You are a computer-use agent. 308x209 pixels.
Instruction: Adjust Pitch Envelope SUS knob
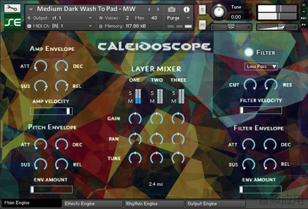click(41, 164)
